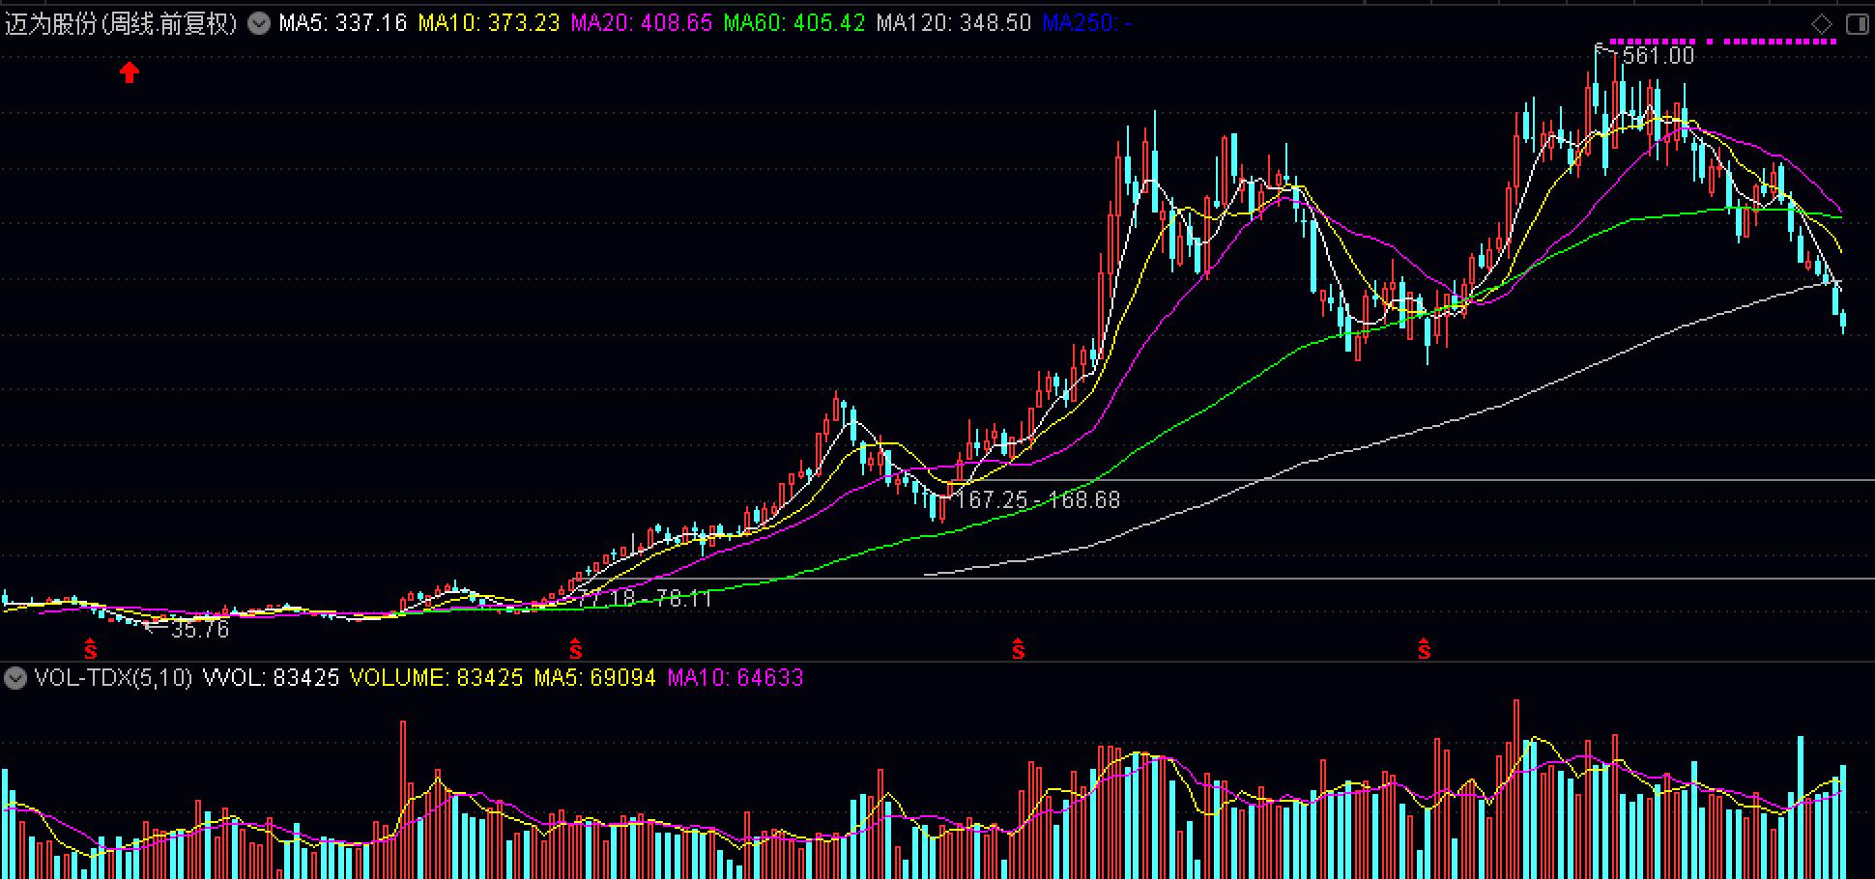
Task: Click the red up arrow marker near top-left
Action: point(130,71)
